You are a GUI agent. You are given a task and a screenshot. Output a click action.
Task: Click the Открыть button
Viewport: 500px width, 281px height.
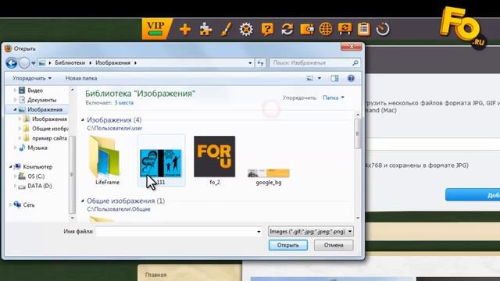tap(288, 245)
